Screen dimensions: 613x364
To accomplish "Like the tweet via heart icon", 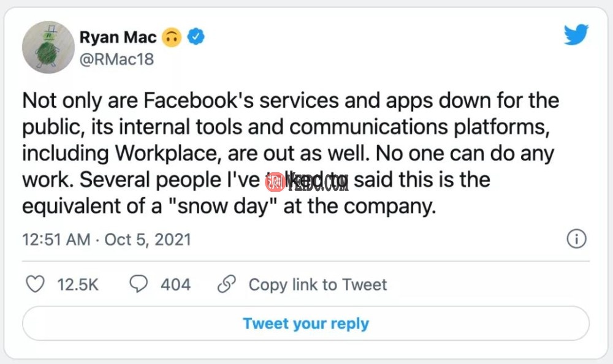I will (35, 284).
